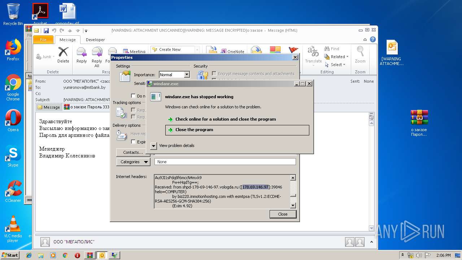Select attachment 'о заказе Пароль 333'
Image resolution: width=462 pixels, height=260 pixels.
pos(87,107)
